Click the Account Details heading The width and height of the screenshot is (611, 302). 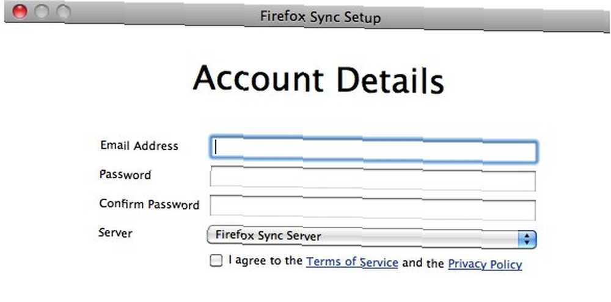pyautogui.click(x=318, y=79)
